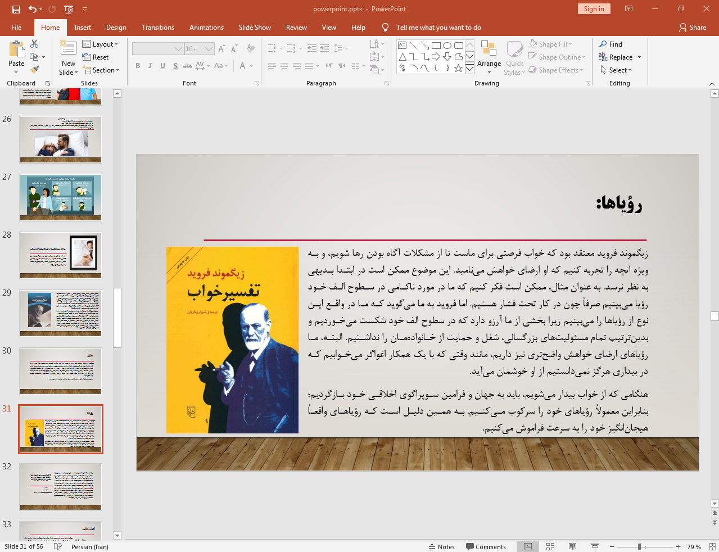Switch to Normal view in status bar
The image size is (719, 552).
point(528,546)
